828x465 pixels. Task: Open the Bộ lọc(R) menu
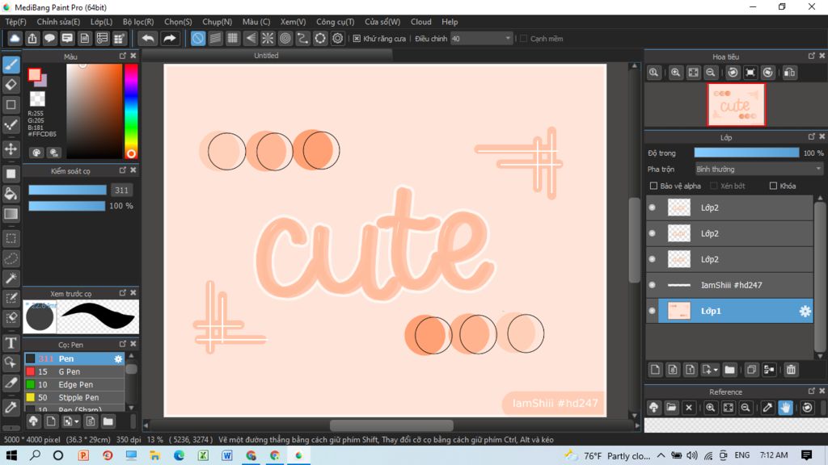click(138, 22)
